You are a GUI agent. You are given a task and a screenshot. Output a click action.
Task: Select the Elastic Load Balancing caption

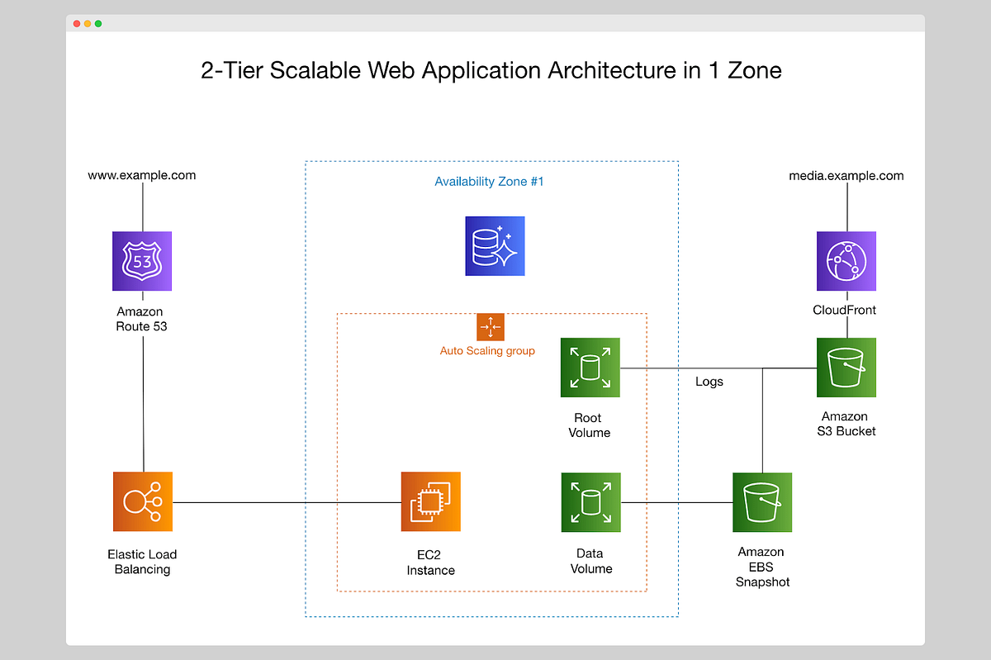pos(142,562)
